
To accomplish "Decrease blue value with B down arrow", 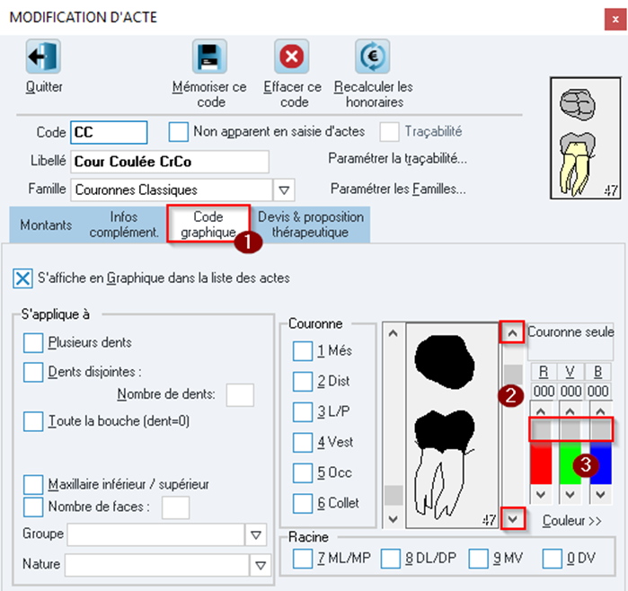I will pos(600,494).
